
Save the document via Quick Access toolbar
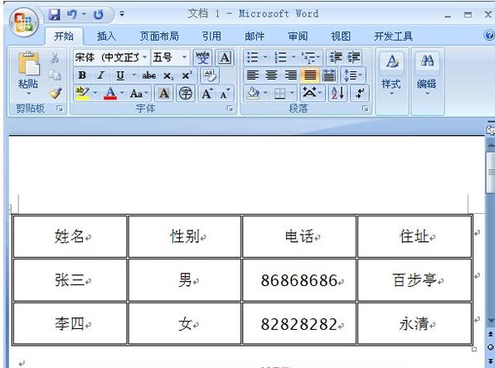coord(54,15)
